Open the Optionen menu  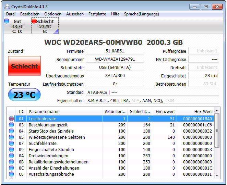pos(53,14)
